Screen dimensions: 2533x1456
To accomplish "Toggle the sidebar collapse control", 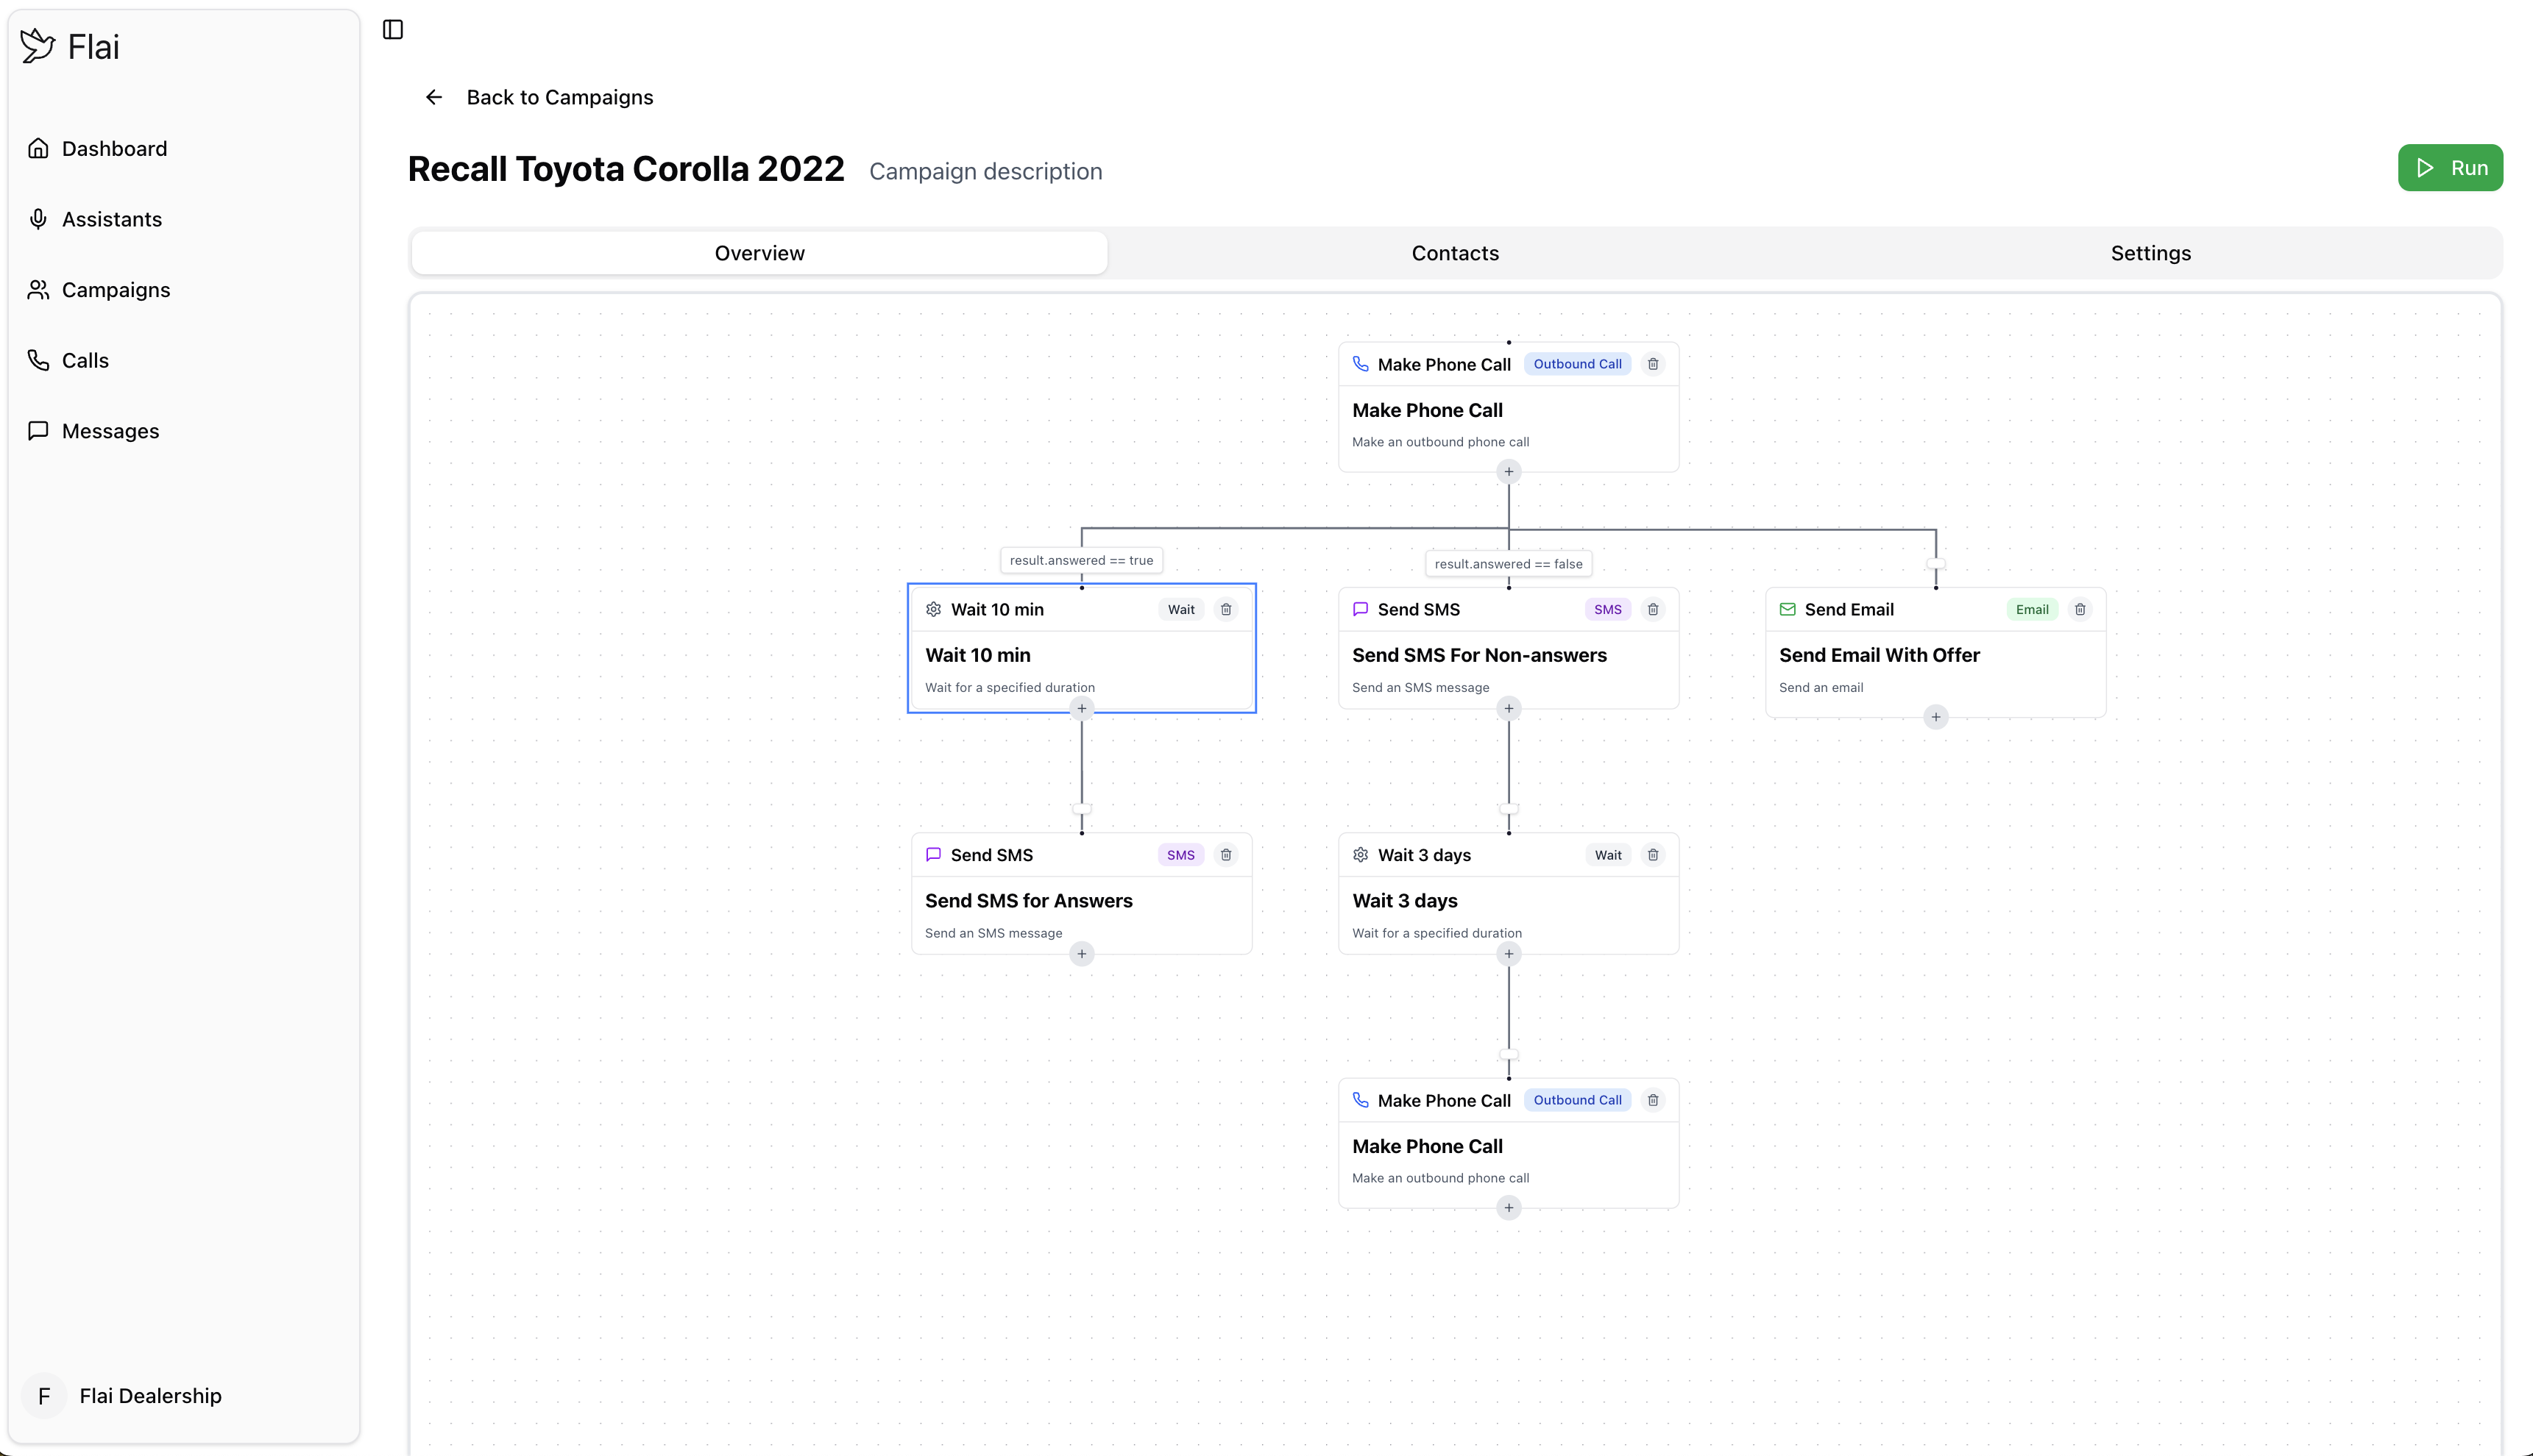I will 392,29.
